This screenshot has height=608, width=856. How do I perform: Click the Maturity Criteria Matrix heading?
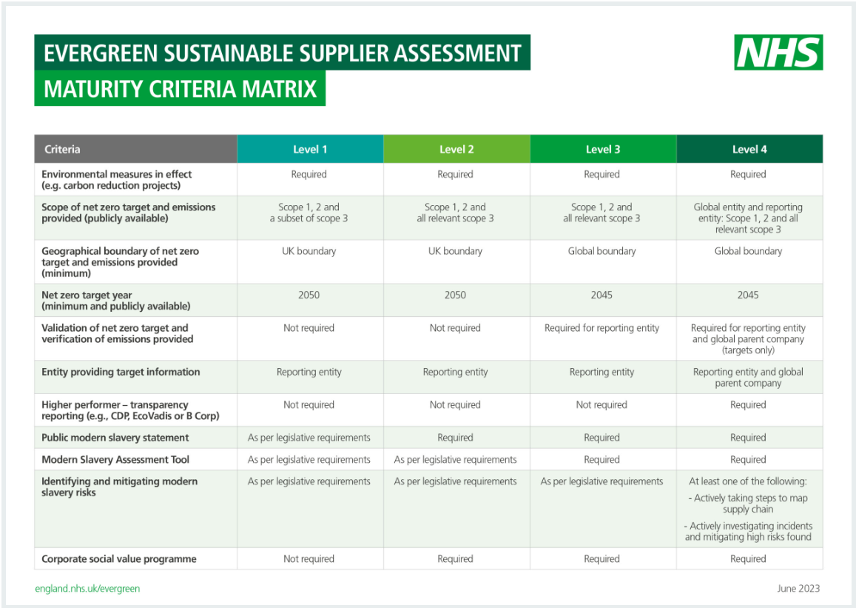coord(181,88)
